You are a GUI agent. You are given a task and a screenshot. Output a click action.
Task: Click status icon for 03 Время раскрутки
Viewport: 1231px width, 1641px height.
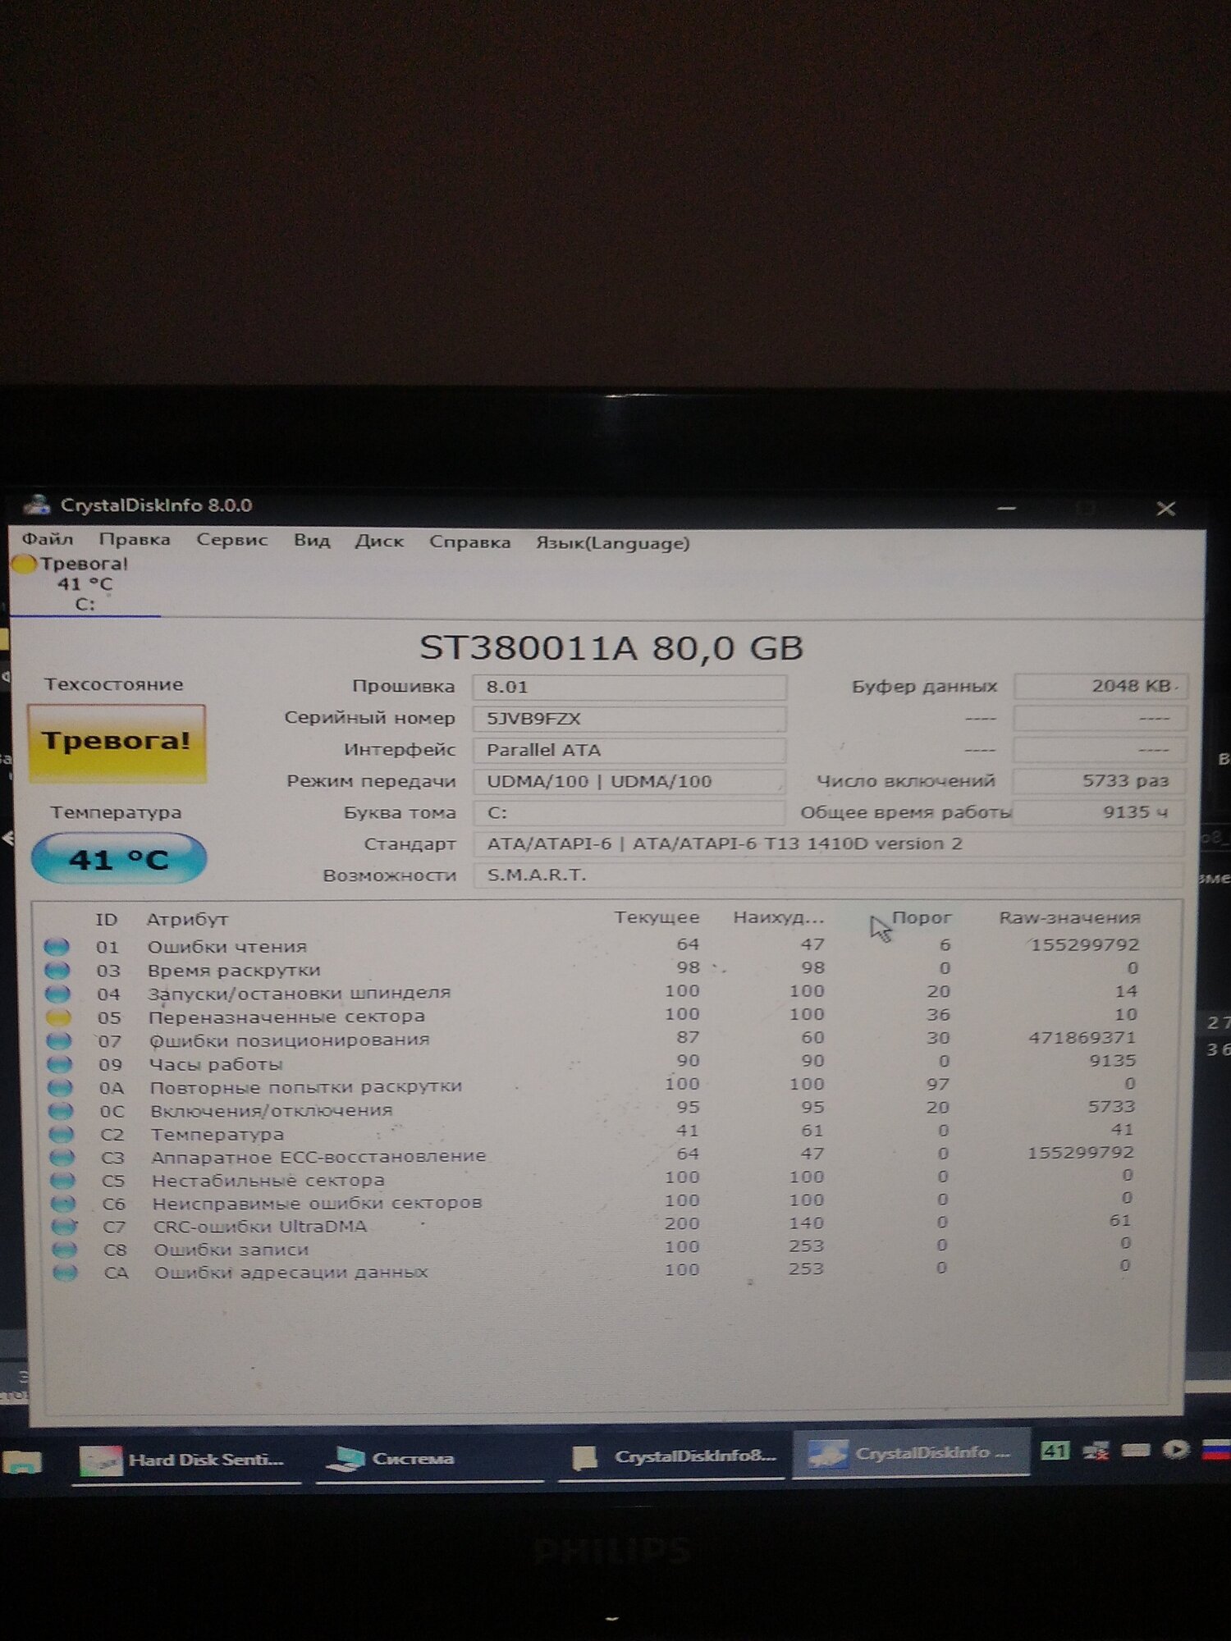pos(57,970)
